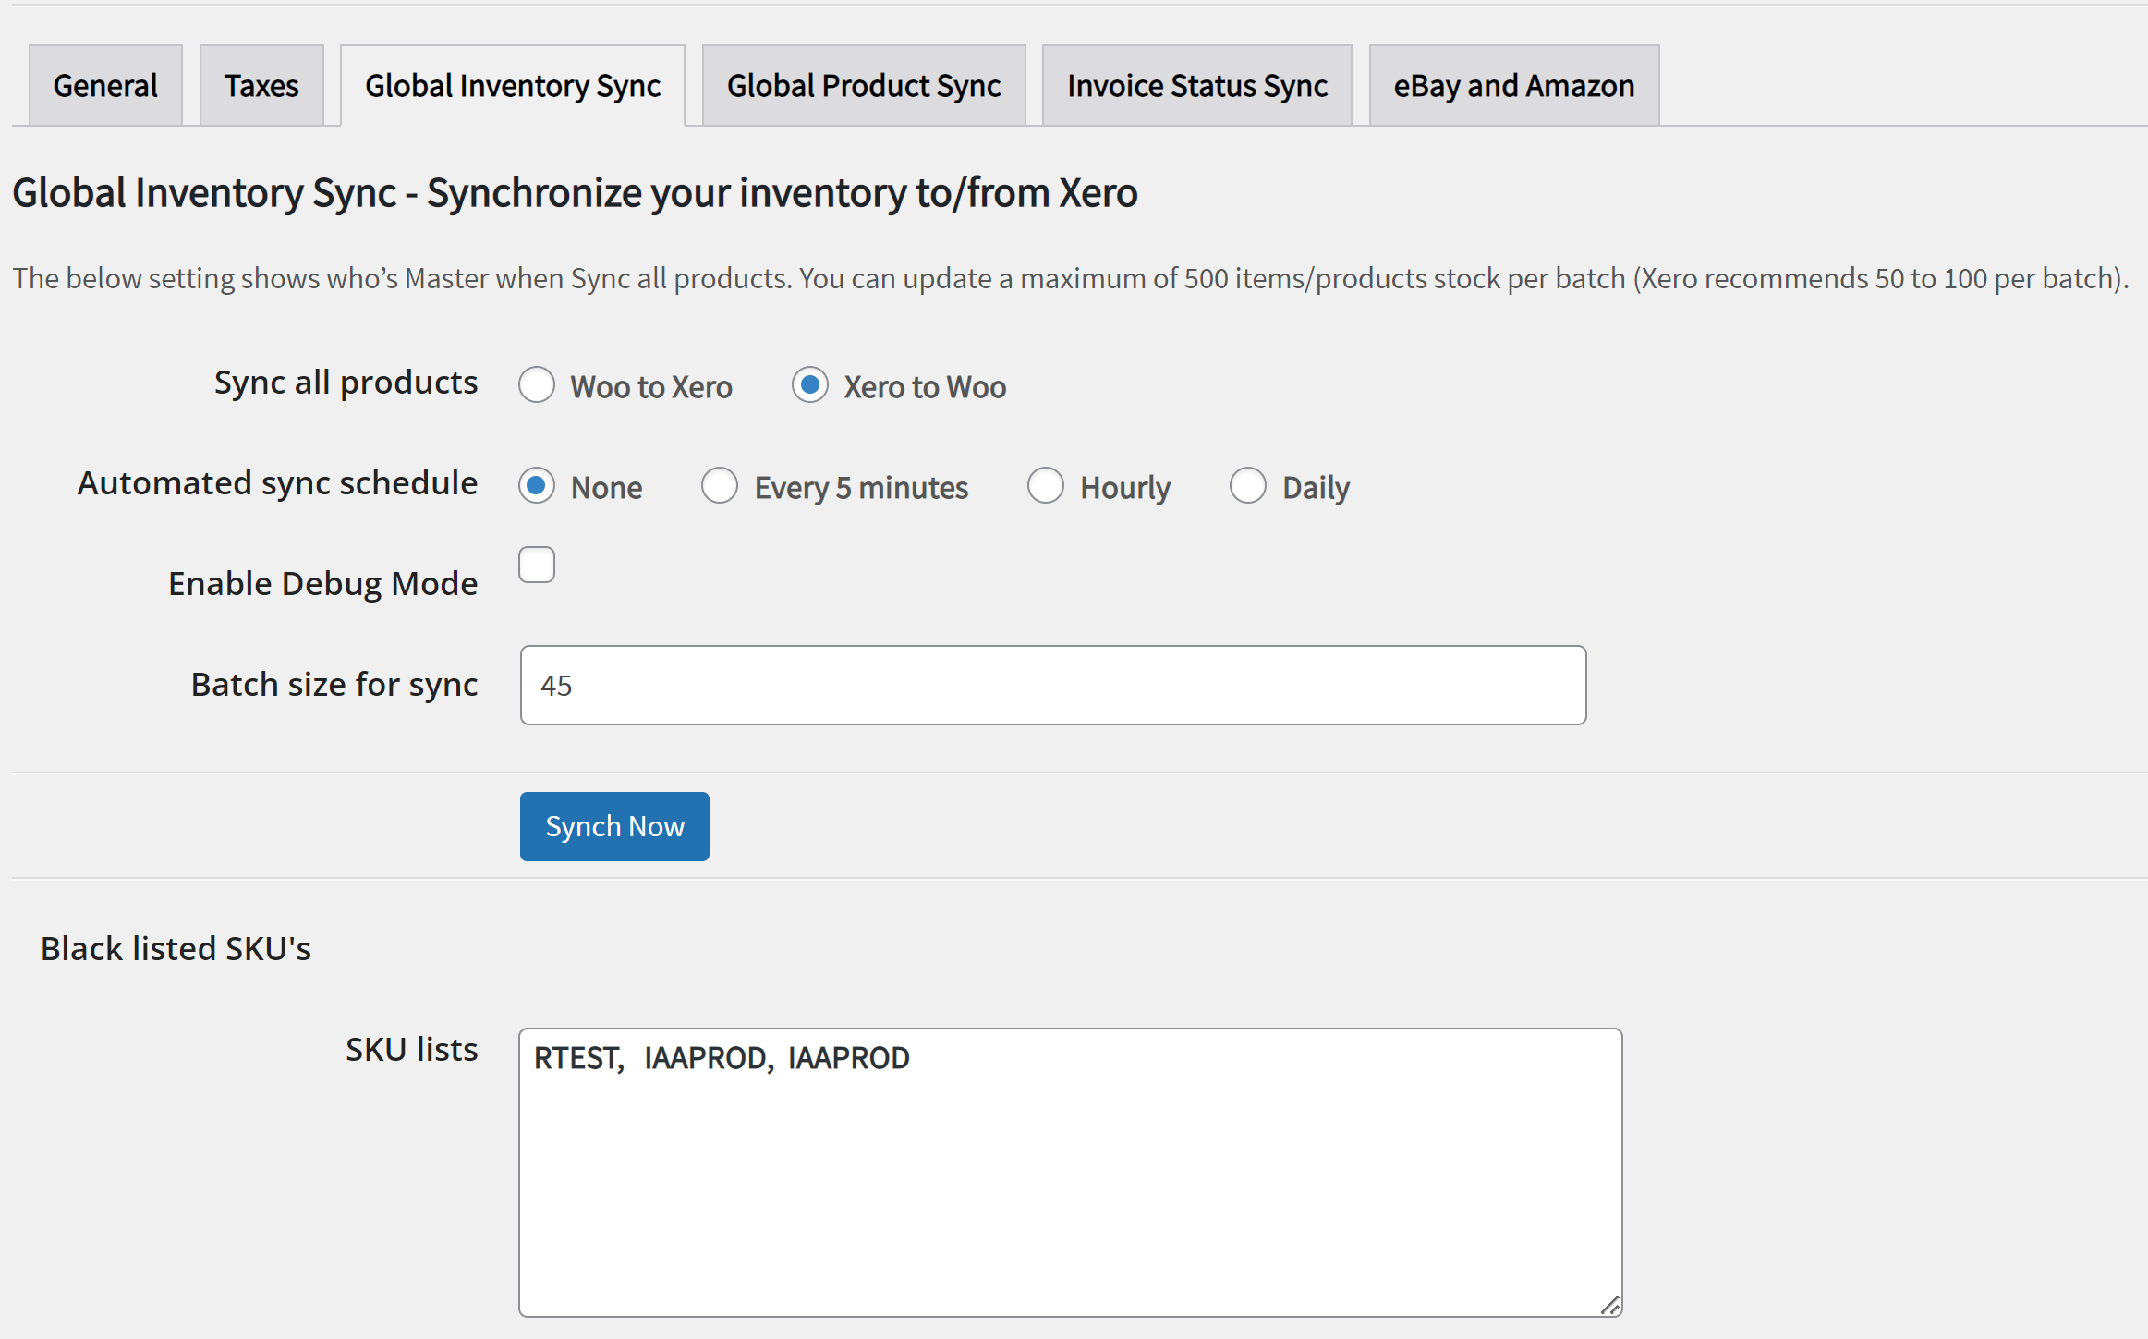Go to Invoice Status Sync tab
Image resolution: width=2148 pixels, height=1339 pixels.
[x=1196, y=85]
